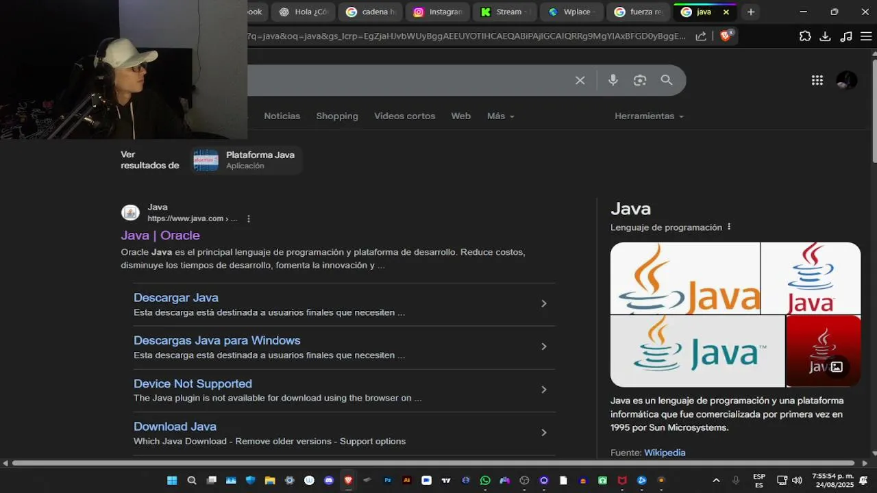Click the horizontal page scrollbar

[x=434, y=464]
